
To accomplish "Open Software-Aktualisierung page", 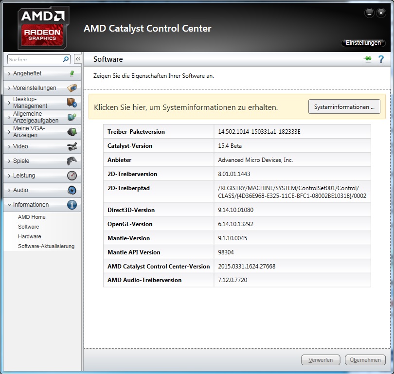I will click(x=46, y=246).
